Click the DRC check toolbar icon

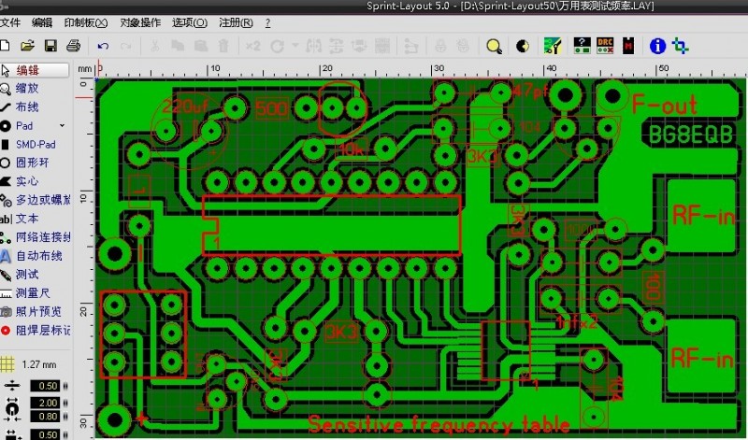coord(605,45)
